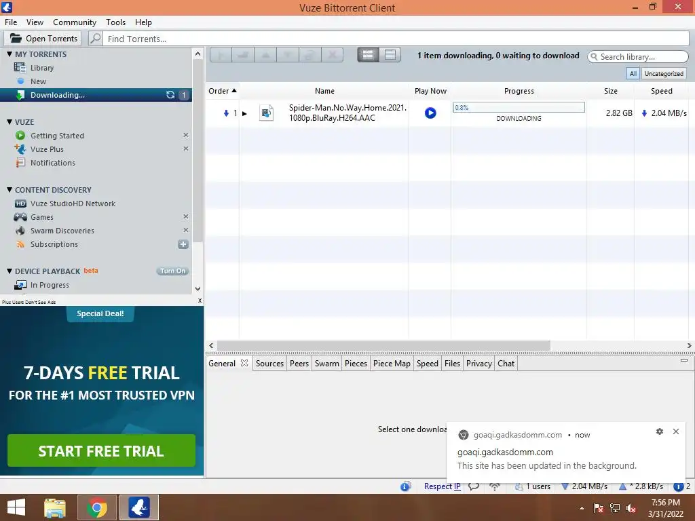Click the Find Torrents search field
The width and height of the screenshot is (695, 521).
396,39
